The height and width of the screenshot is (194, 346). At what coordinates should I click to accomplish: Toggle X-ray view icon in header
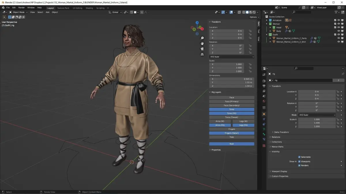[x=238, y=12]
